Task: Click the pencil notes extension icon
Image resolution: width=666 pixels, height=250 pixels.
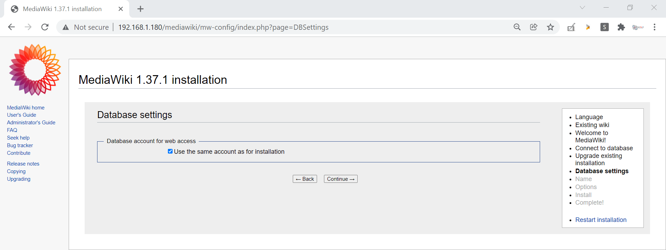Action: (571, 27)
